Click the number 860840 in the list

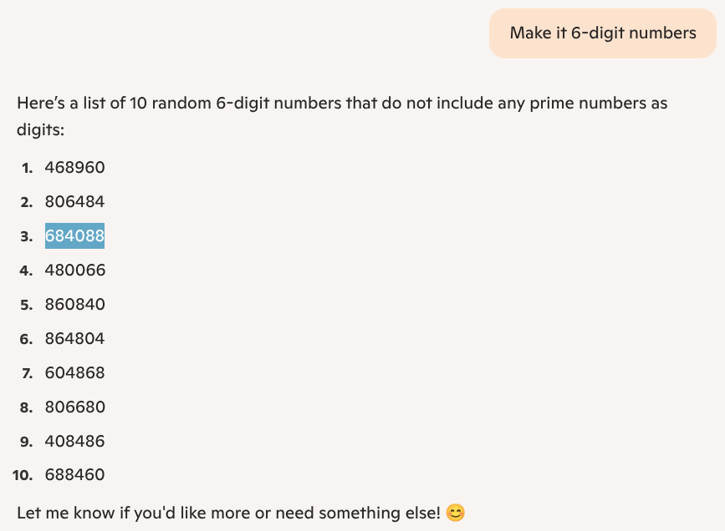[x=75, y=304]
